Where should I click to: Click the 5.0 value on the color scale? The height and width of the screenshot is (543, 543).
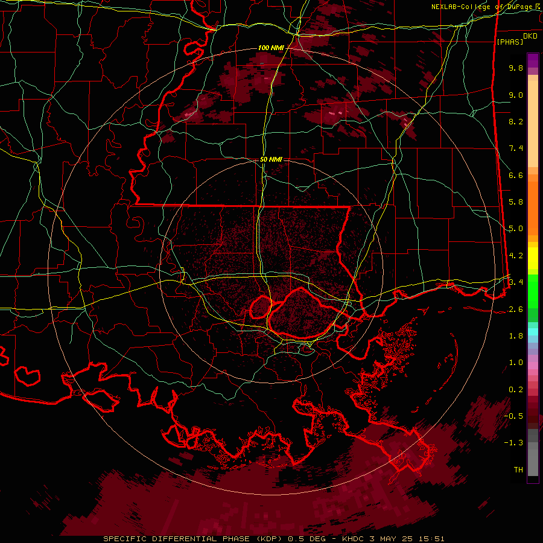[516, 229]
